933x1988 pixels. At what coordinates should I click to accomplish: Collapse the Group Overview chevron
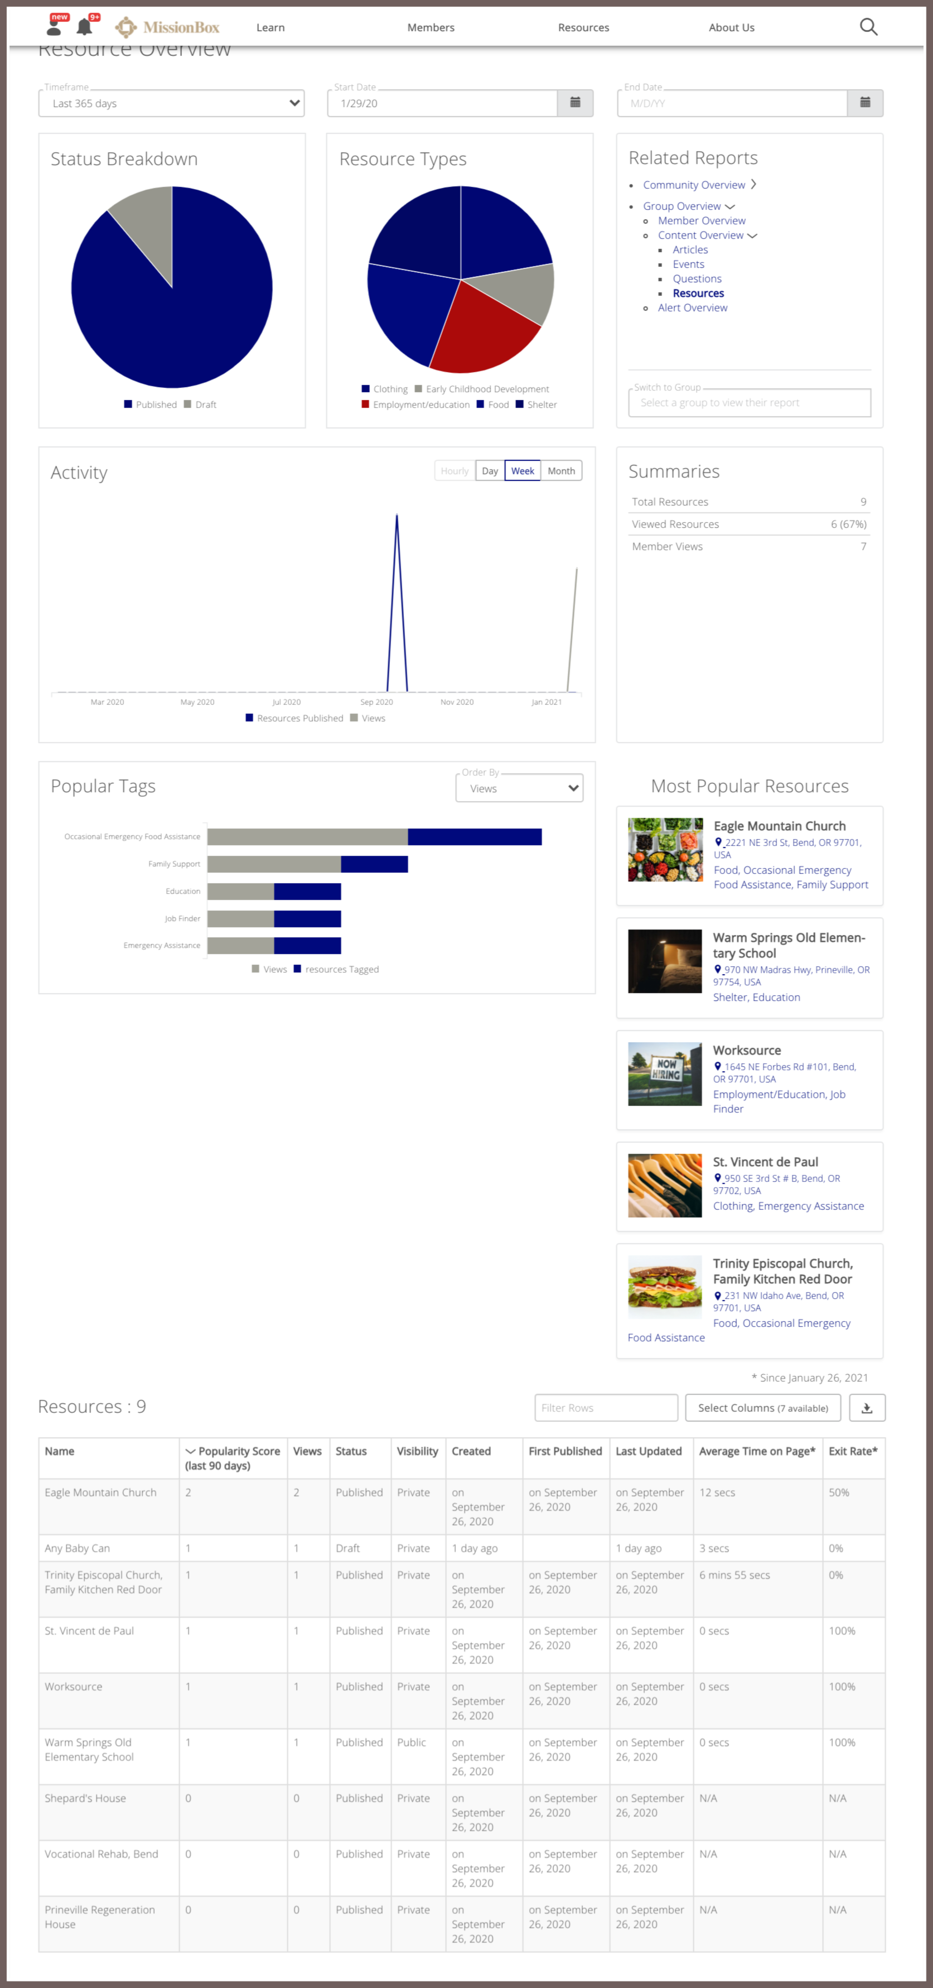click(x=730, y=207)
